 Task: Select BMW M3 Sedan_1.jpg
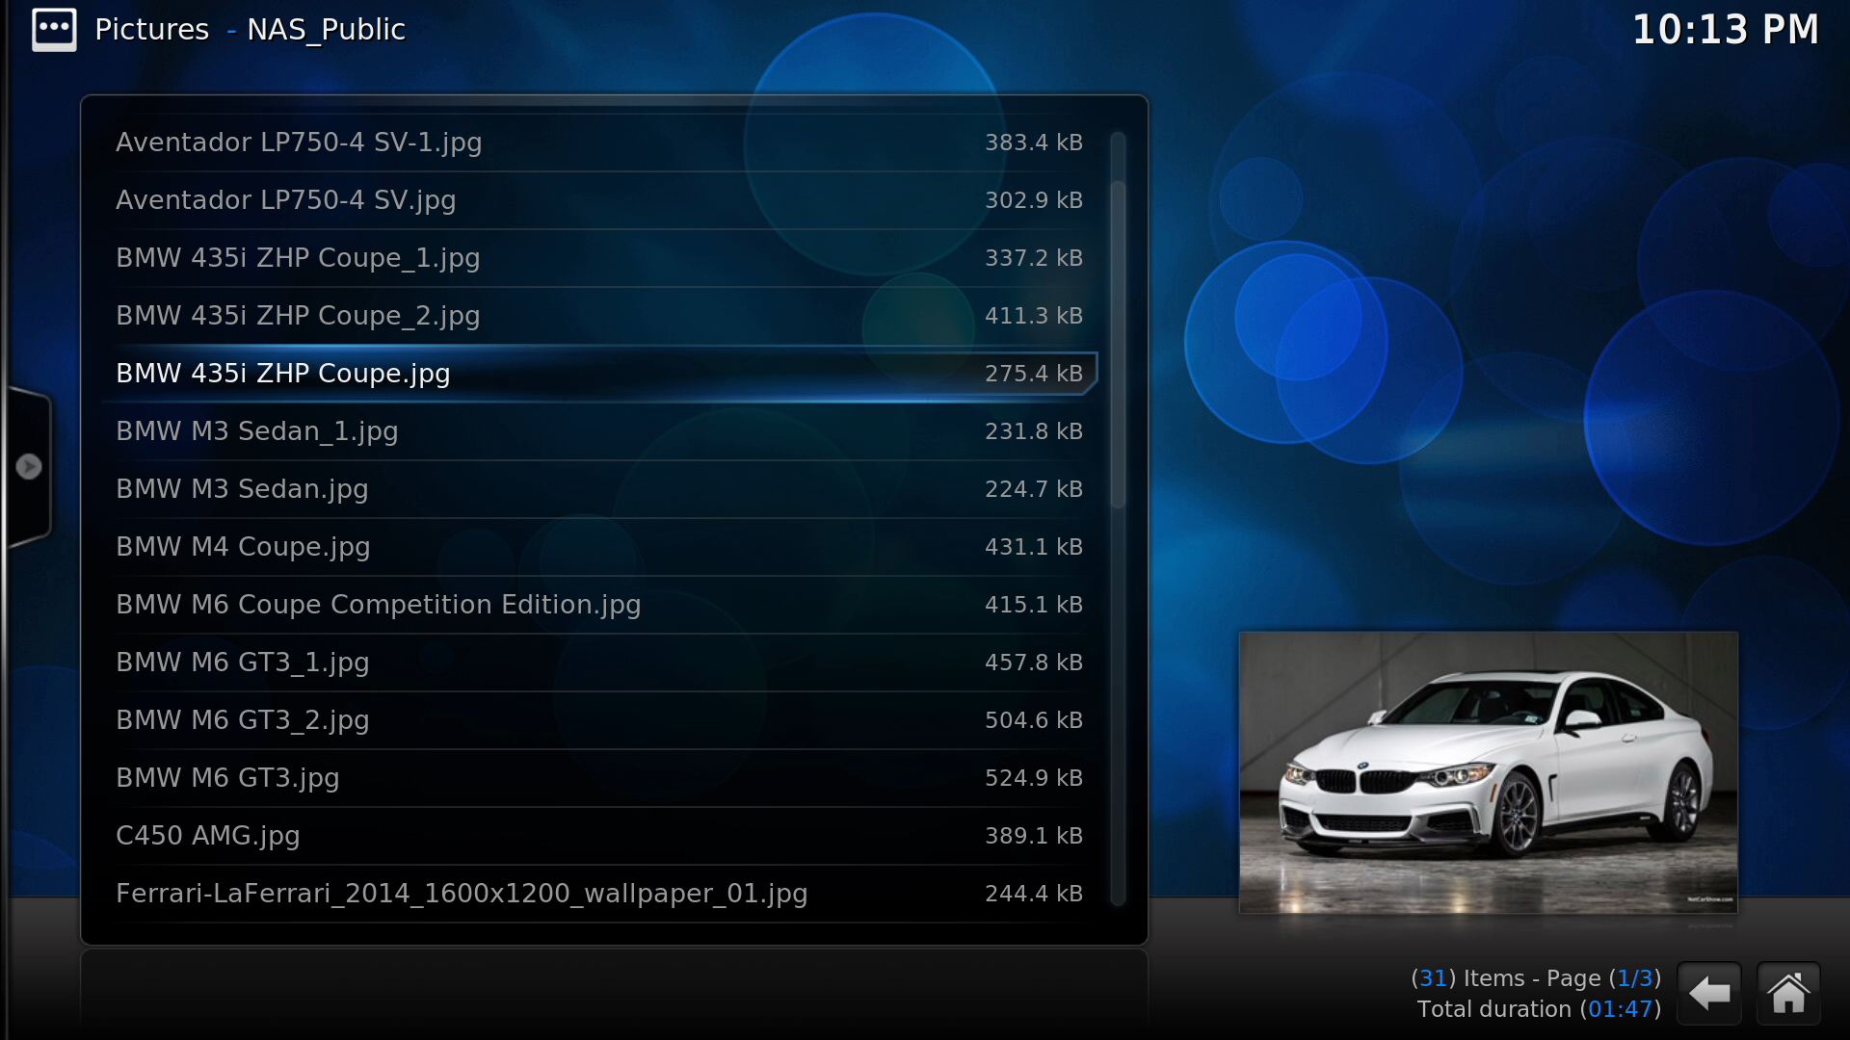point(599,431)
